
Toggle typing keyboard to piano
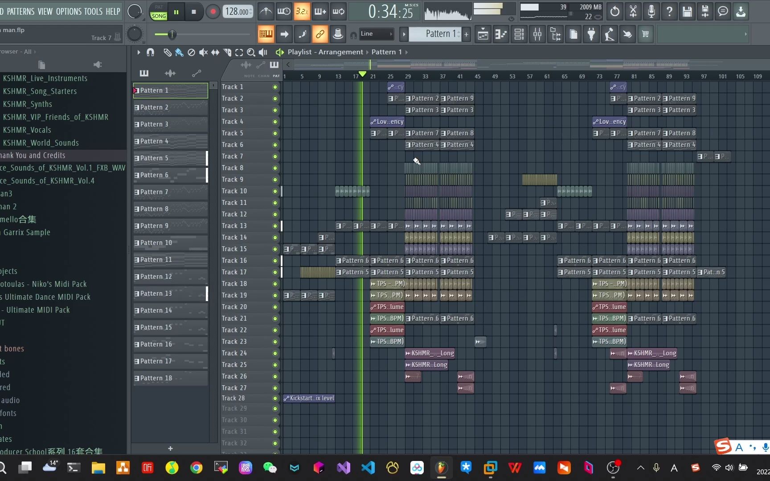point(266,34)
